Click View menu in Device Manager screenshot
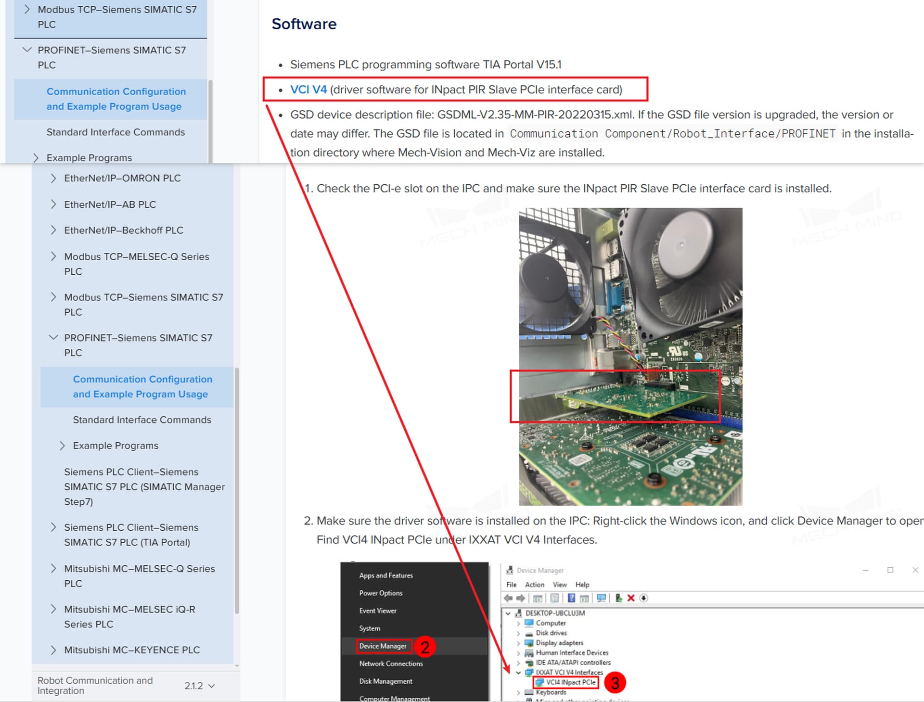This screenshot has width=924, height=702. point(560,585)
